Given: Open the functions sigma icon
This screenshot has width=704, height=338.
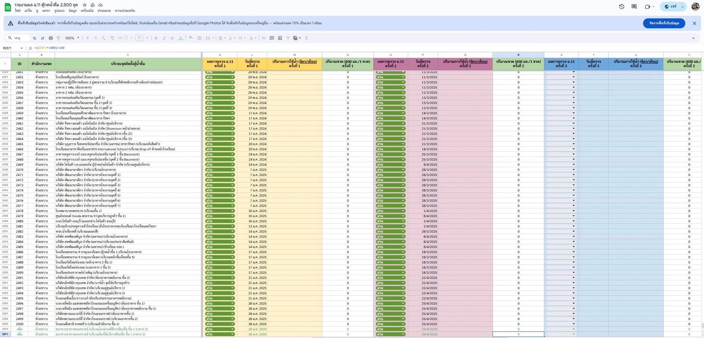Looking at the screenshot, I should tap(306, 38).
